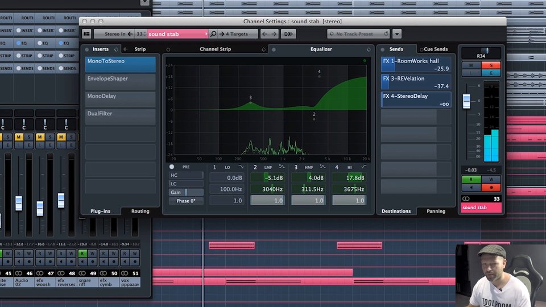Toggle Read automation R button
Viewport: 546px width, 307px height.
[471, 179]
